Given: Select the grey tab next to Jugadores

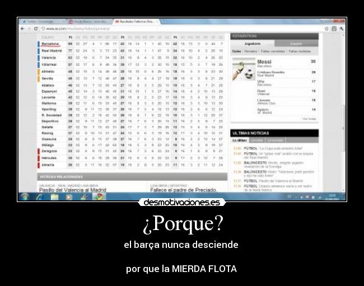Looking at the screenshot, I should pos(296,44).
